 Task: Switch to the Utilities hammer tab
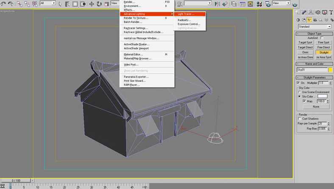tap(331, 12)
